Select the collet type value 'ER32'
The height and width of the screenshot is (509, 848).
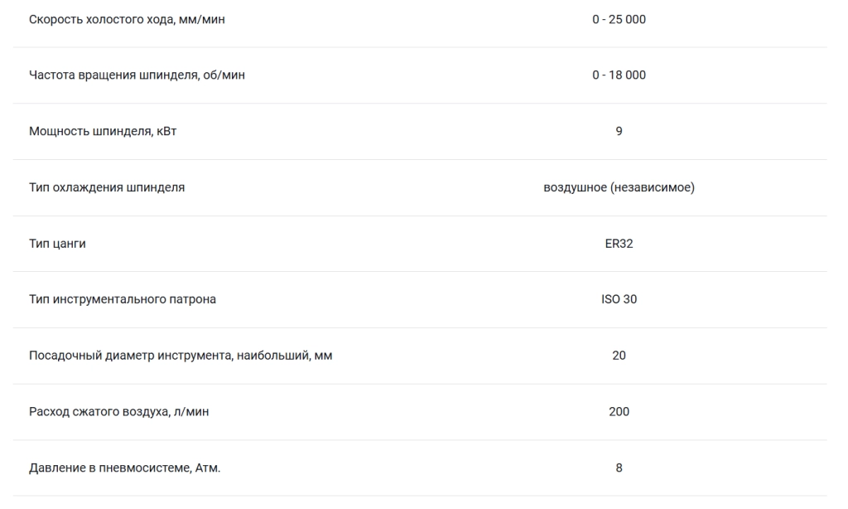619,244
